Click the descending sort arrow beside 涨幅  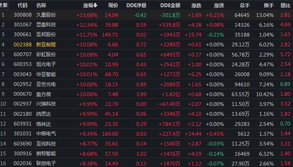tap(95, 6)
